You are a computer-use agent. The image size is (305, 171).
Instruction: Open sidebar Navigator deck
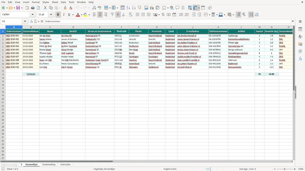pyautogui.click(x=300, y=51)
